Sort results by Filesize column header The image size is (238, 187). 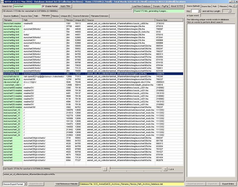coord(69,20)
